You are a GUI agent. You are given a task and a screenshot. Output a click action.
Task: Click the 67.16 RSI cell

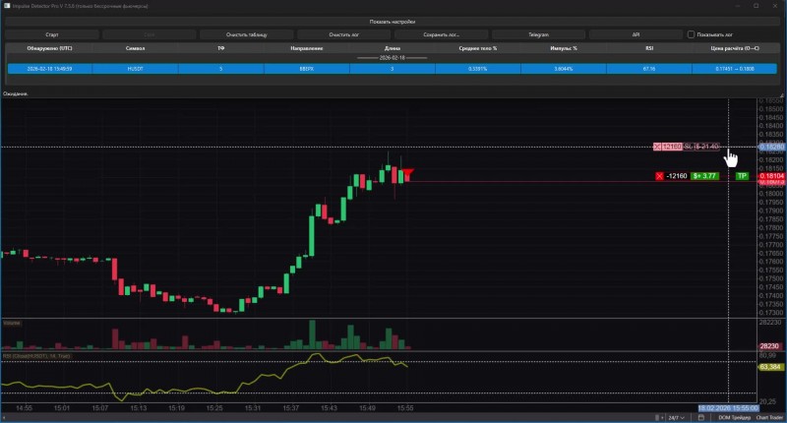(649, 69)
